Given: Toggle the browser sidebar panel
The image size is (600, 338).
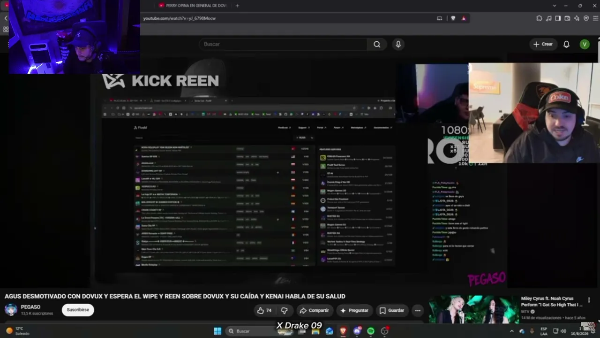Looking at the screenshot, I should pyautogui.click(x=558, y=18).
